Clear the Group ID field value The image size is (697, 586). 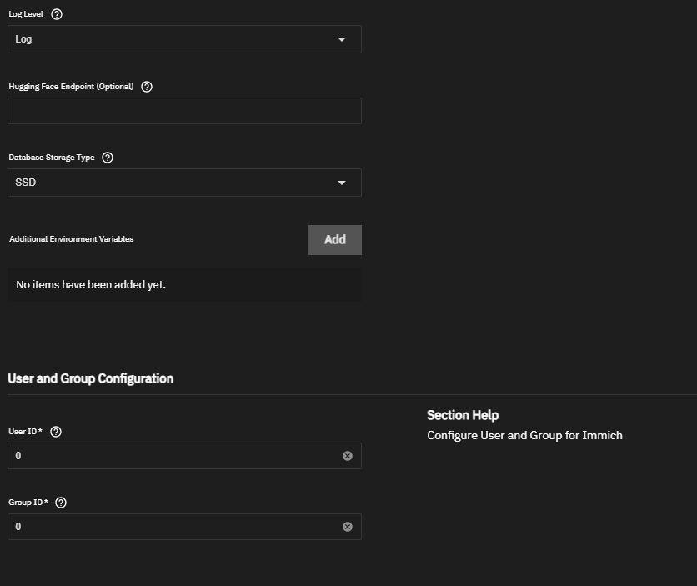coord(348,527)
